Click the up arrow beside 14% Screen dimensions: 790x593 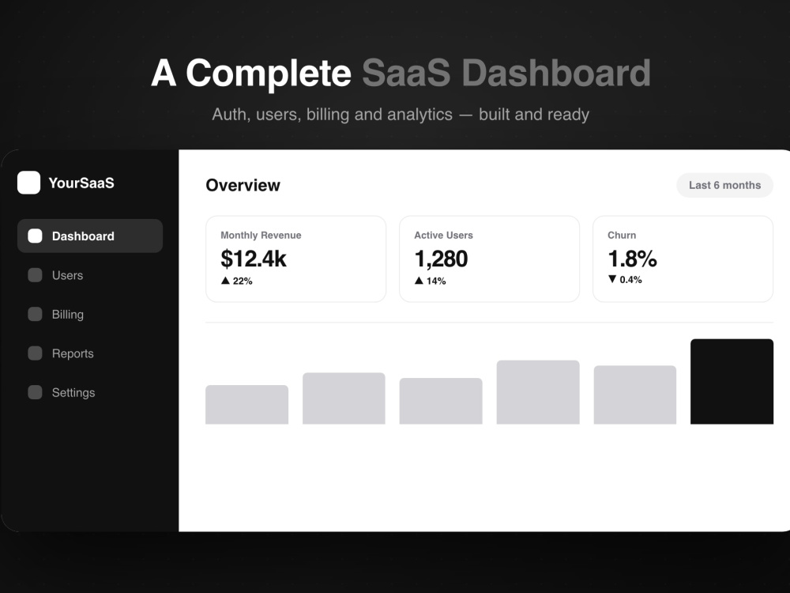(x=419, y=281)
